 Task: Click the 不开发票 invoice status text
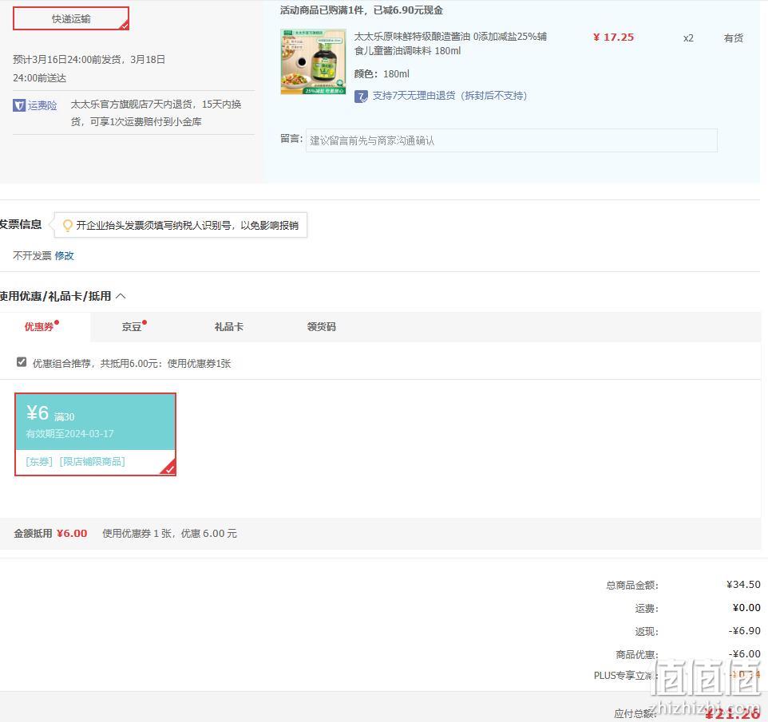[x=32, y=255]
